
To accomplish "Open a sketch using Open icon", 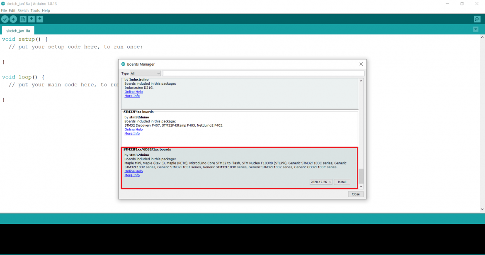I will click(32, 19).
